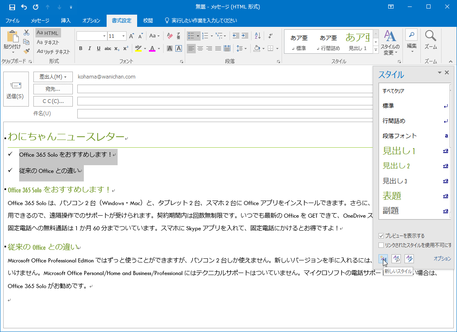Clear all formatting eraser icon

170,36
